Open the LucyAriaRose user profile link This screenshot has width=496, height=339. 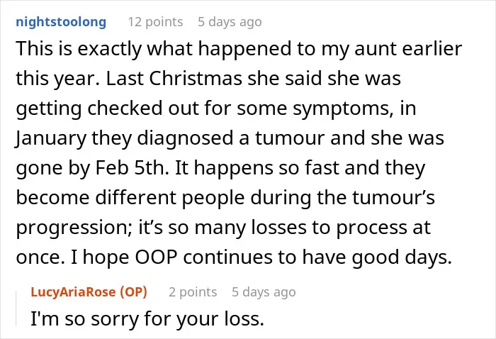tap(73, 291)
